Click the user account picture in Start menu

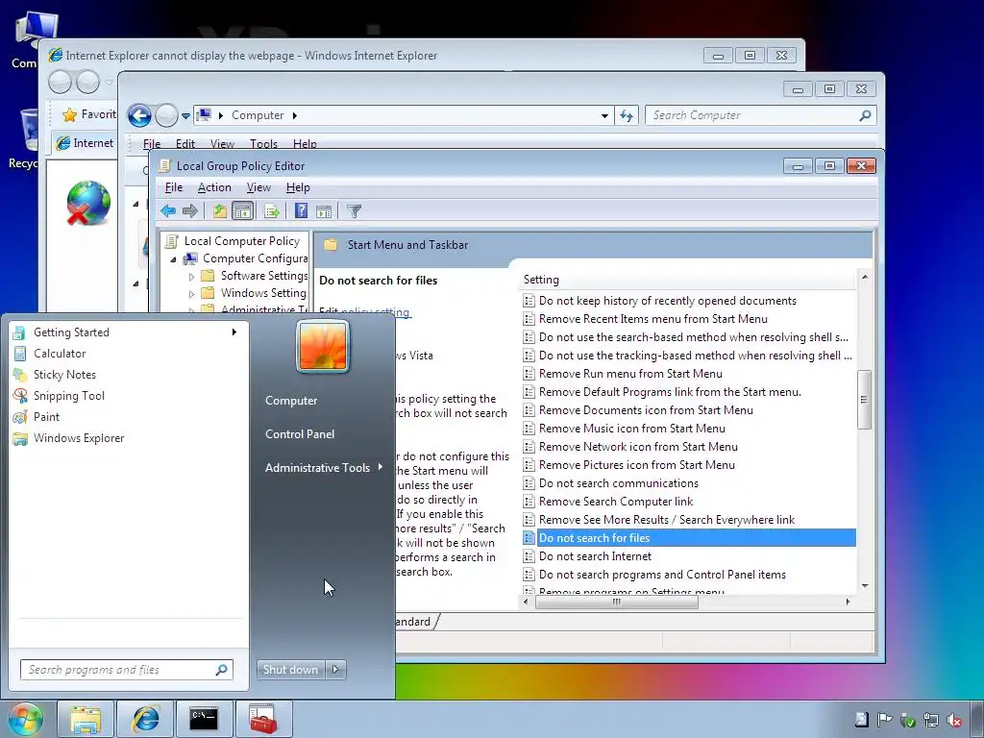(x=323, y=346)
